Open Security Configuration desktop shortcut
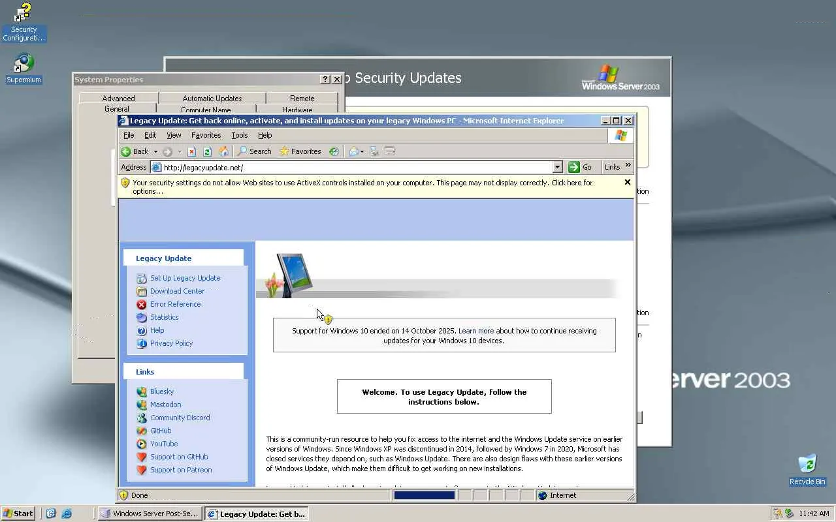This screenshot has width=836, height=522. (24, 23)
